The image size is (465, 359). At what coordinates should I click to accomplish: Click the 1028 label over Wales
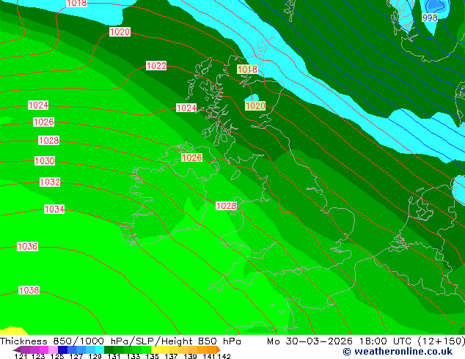tap(227, 206)
